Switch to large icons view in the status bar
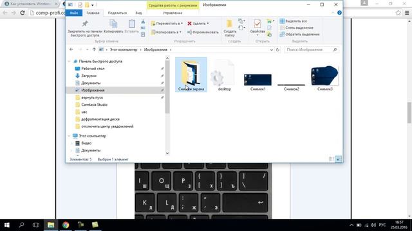The image size is (412, 231). [x=339, y=159]
